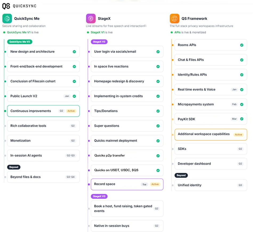
Task: Click Active badge on Record space
Action: pos(155,184)
